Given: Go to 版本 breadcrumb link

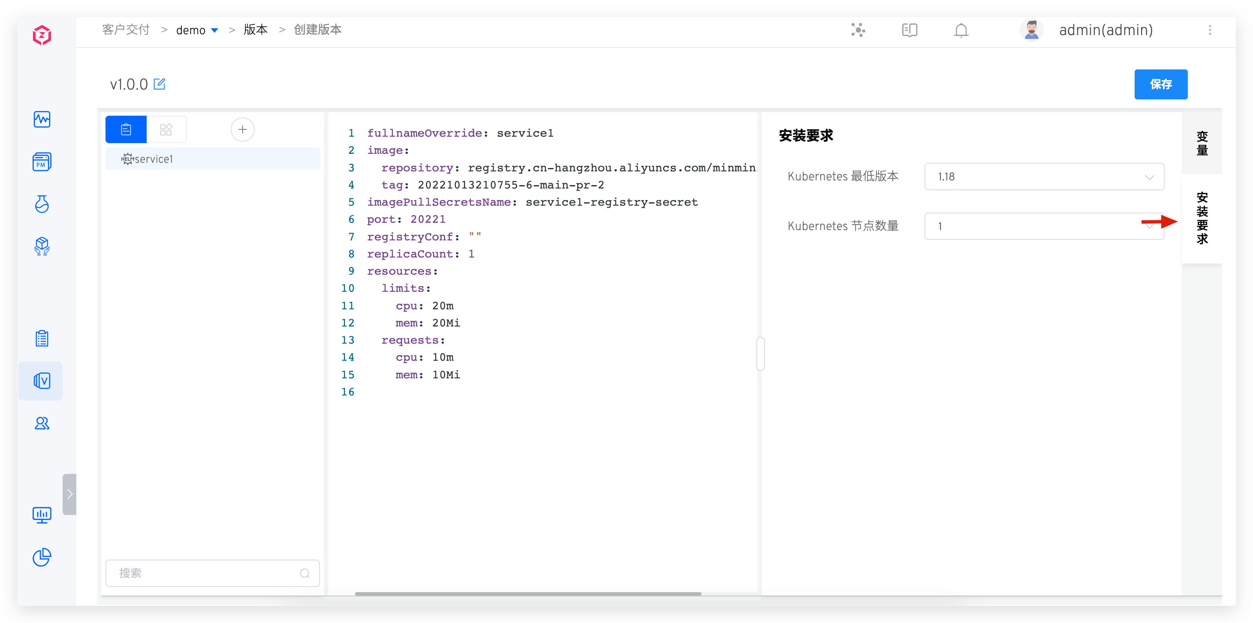Looking at the screenshot, I should click(256, 30).
